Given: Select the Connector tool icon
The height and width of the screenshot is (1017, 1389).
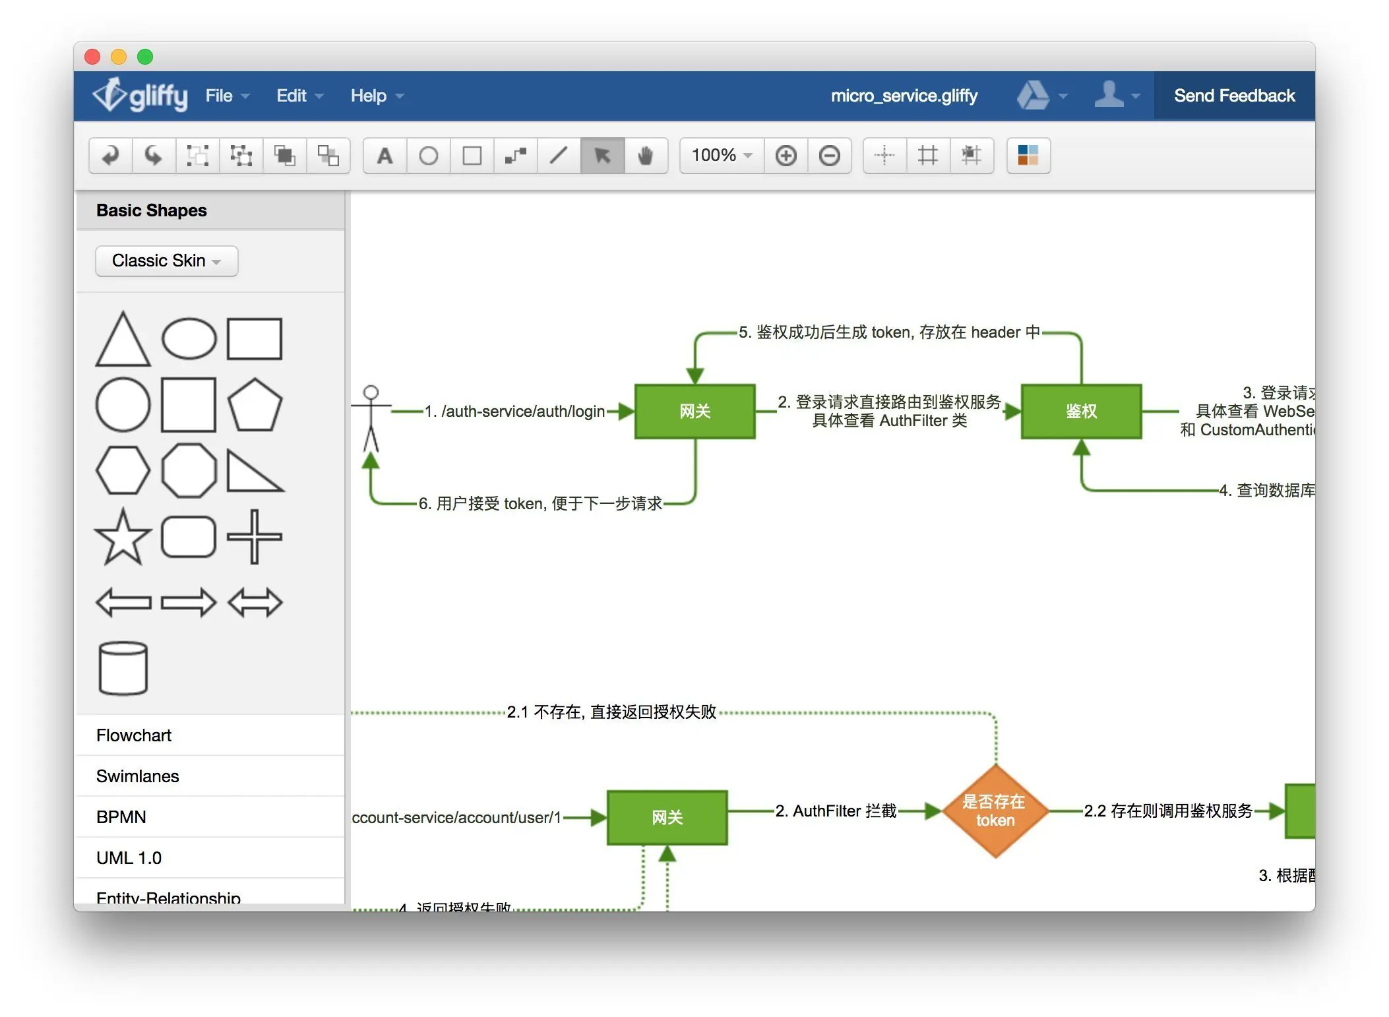Looking at the screenshot, I should pos(515,156).
